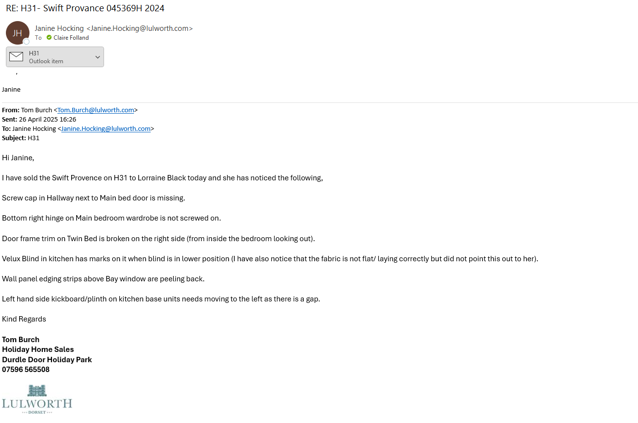Click the email subject title at the top
Screen dimensions: 638x423
pyautogui.click(x=85, y=8)
